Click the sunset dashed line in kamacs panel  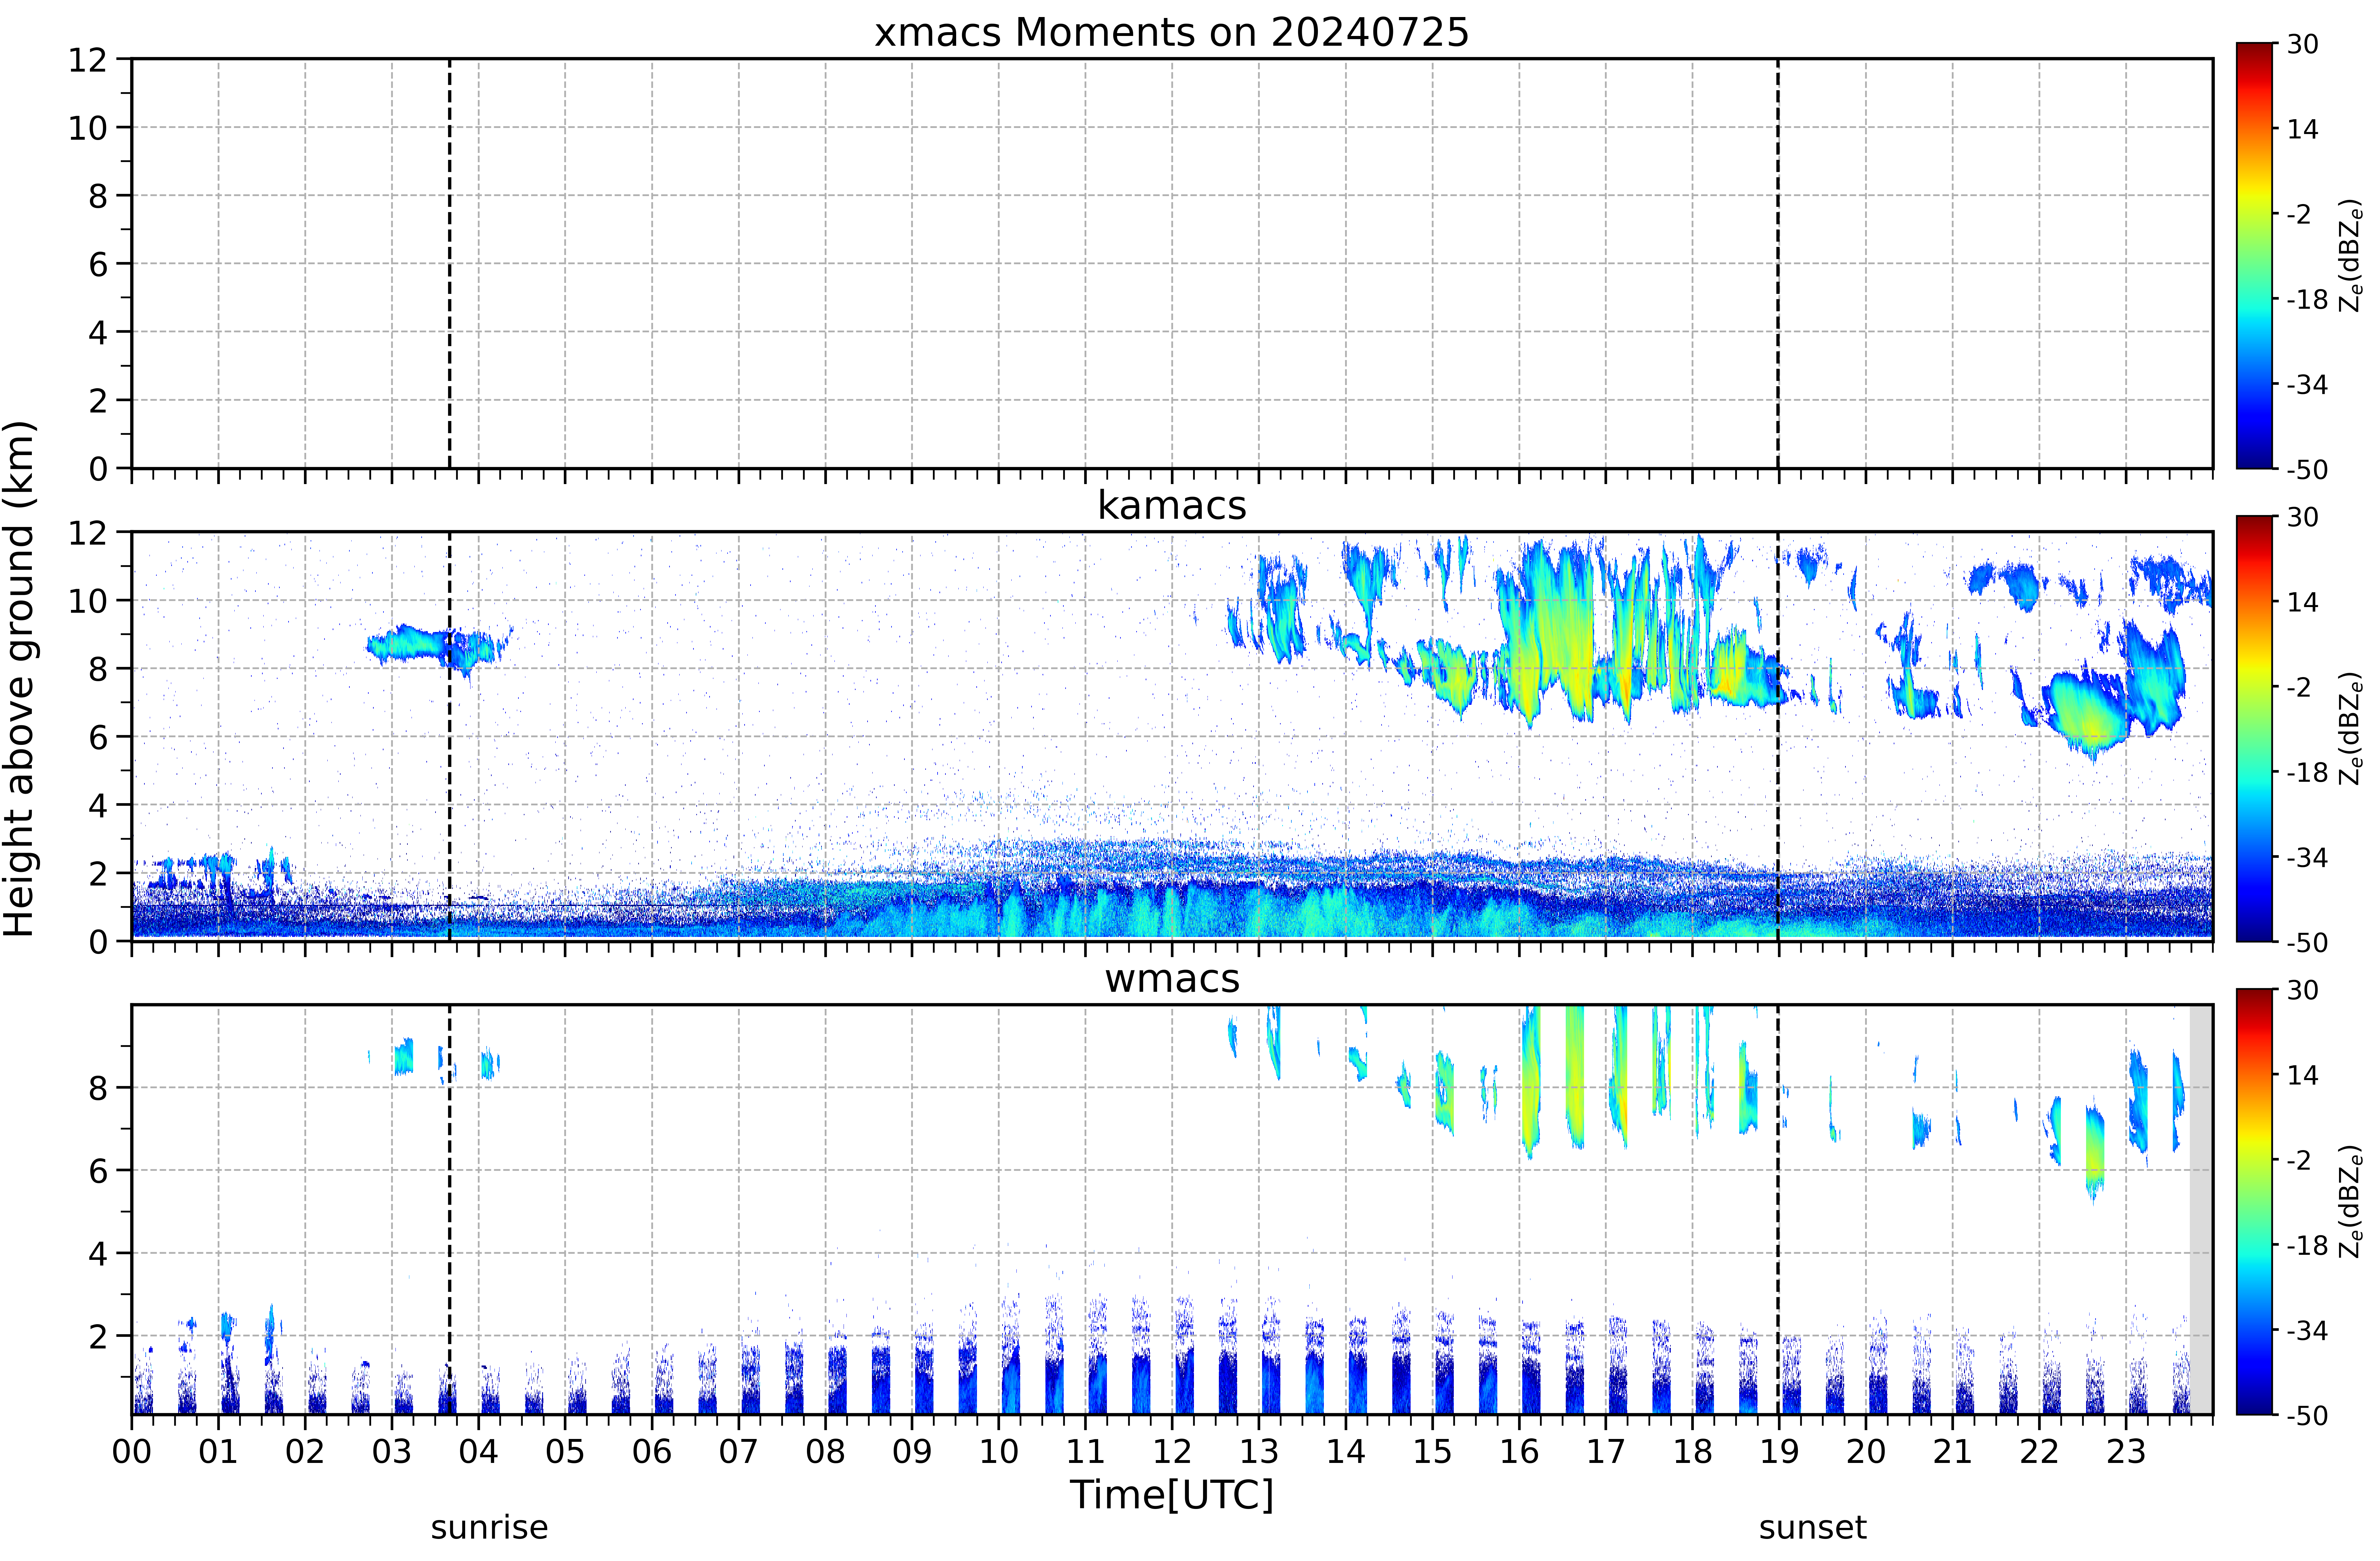click(1778, 736)
